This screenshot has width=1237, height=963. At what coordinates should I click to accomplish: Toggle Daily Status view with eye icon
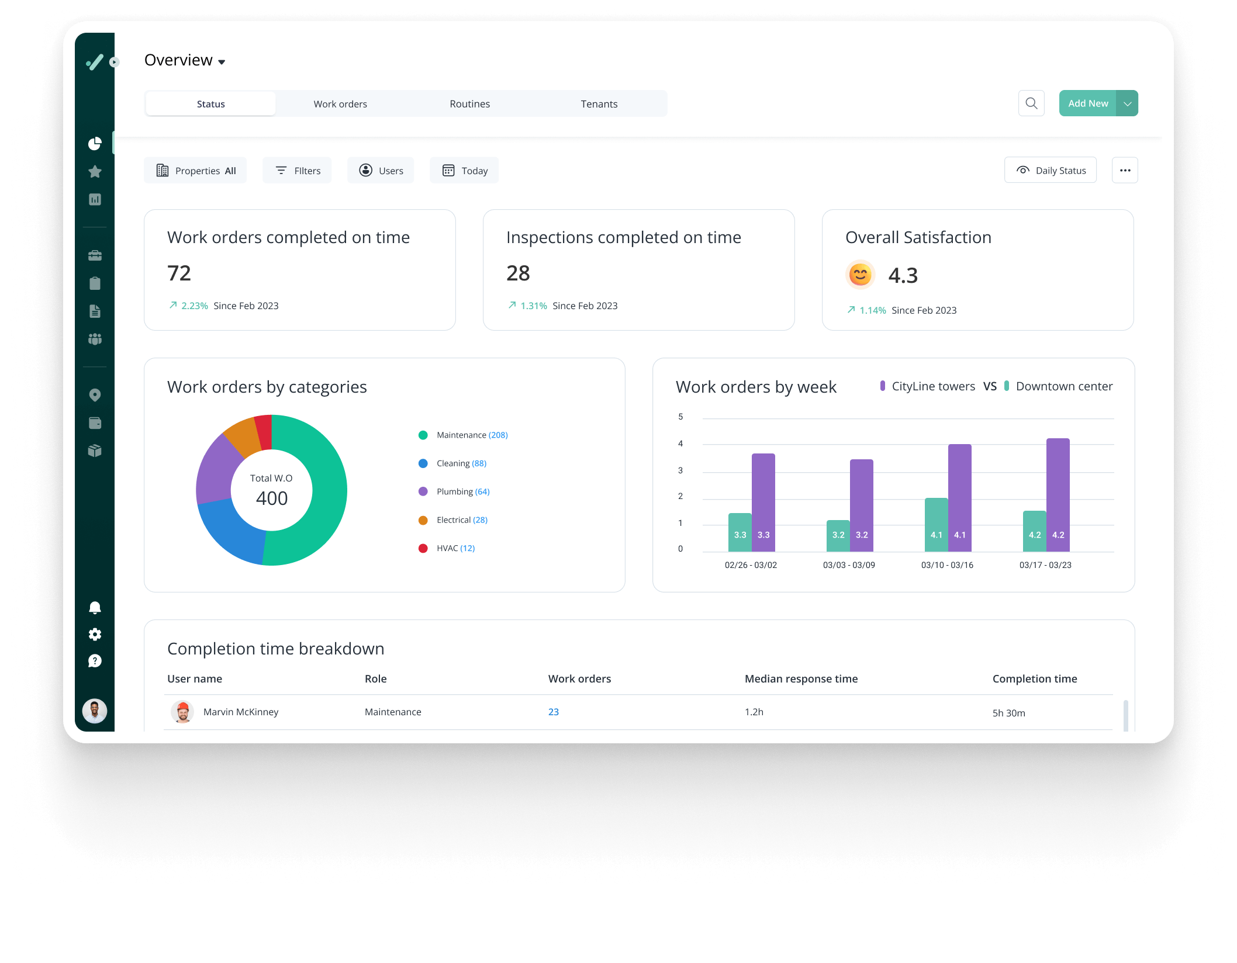coord(1050,171)
